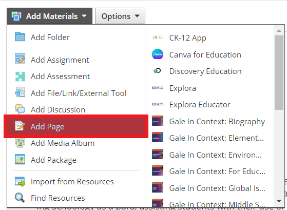
Task: Click the Add Media Album icon
Action: pyautogui.click(x=20, y=143)
